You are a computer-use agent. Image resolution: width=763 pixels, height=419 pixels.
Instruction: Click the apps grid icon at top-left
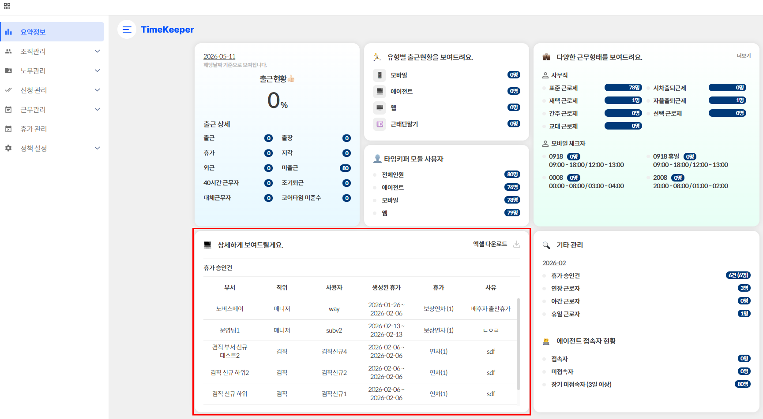7,6
